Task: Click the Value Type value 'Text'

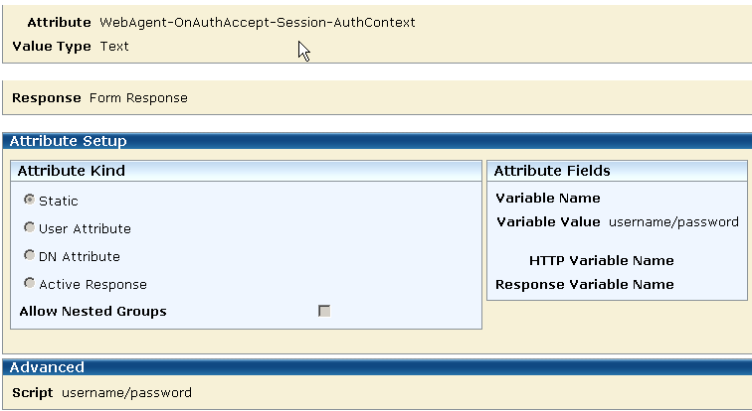Action: tap(114, 46)
